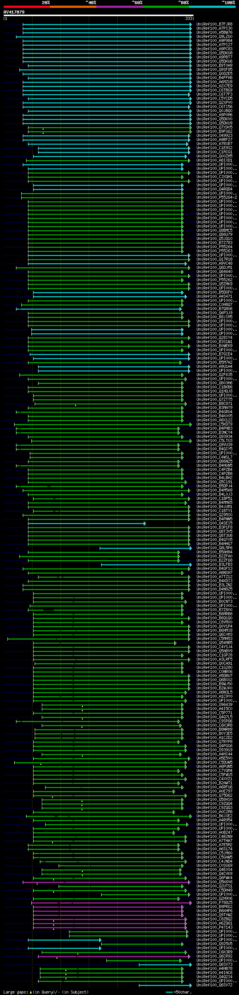
Task: Click the hit label UniRef100_Q64640
Action: tap(214, 271)
